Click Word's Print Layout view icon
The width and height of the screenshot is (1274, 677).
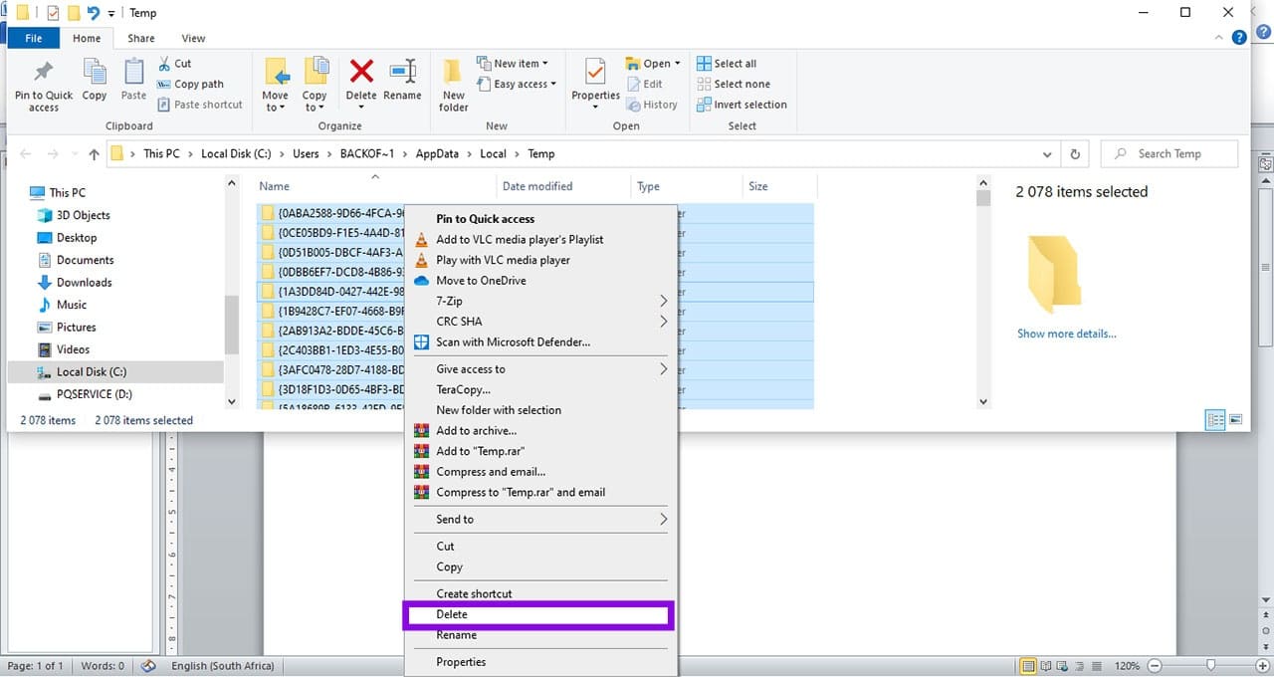pyautogui.click(x=1029, y=665)
